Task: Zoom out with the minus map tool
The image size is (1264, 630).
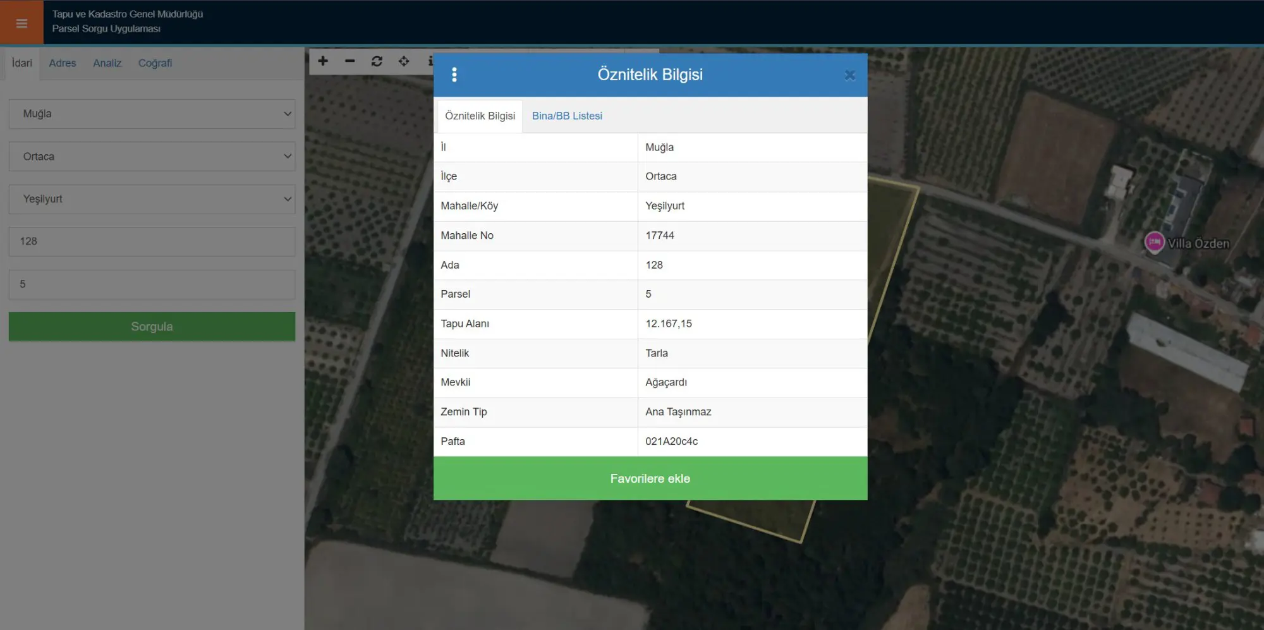Action: click(350, 61)
